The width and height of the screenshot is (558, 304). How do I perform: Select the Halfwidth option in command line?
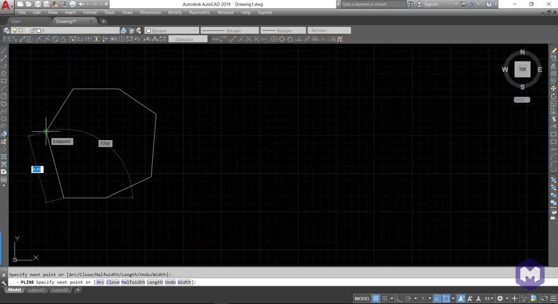(x=133, y=282)
